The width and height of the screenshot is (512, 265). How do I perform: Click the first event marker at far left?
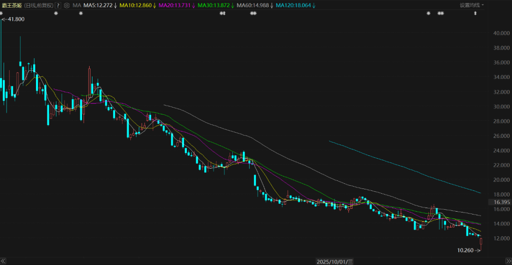tap(1, 14)
